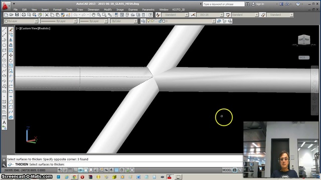Select the Multiline Text tool
The height and width of the screenshot is (180, 321).
coord(4,122)
